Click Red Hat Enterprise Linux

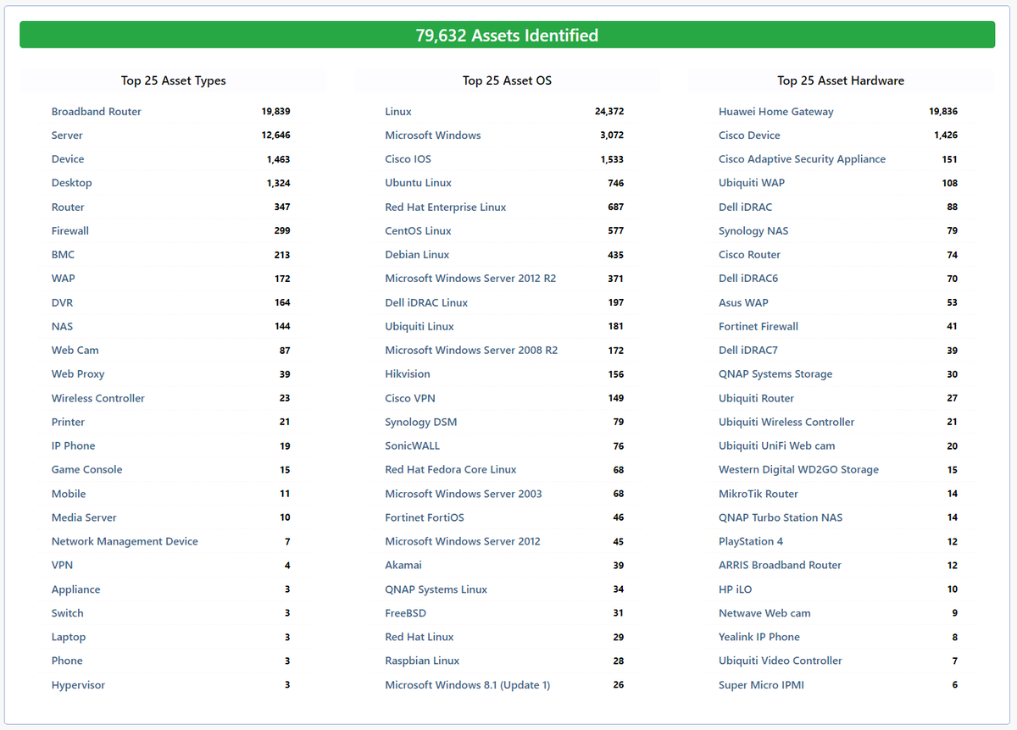pyautogui.click(x=446, y=207)
